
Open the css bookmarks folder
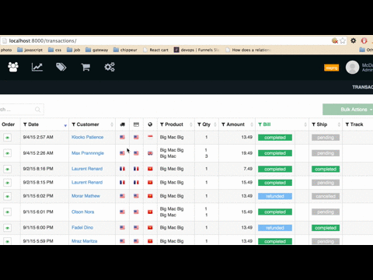[54, 50]
